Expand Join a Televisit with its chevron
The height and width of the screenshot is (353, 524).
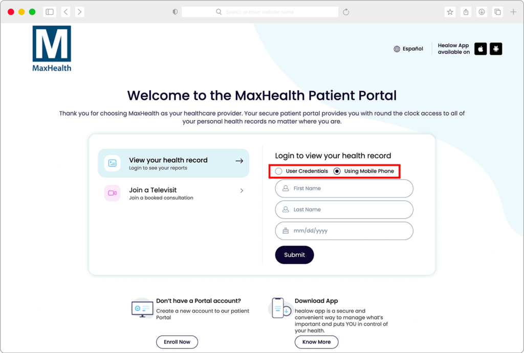(x=241, y=190)
